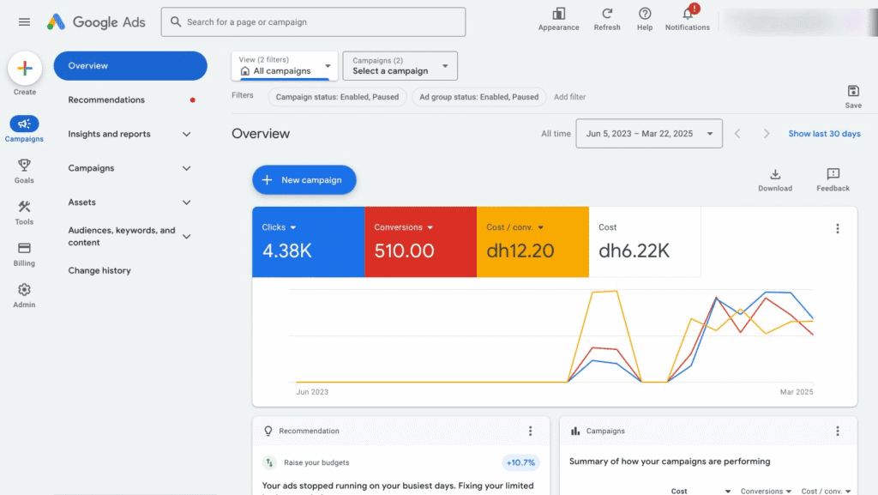Open the Goals trophy icon

pos(24,166)
